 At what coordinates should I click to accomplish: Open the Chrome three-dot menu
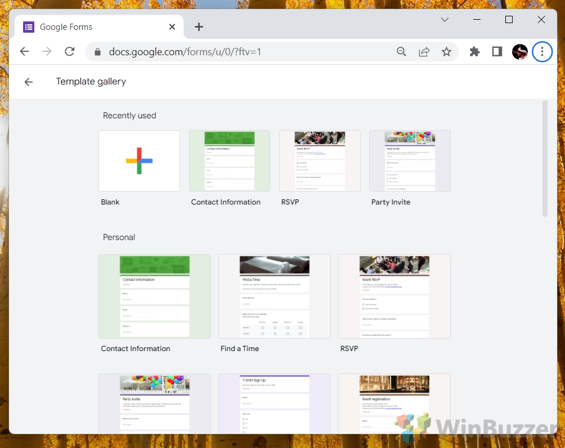coord(542,51)
